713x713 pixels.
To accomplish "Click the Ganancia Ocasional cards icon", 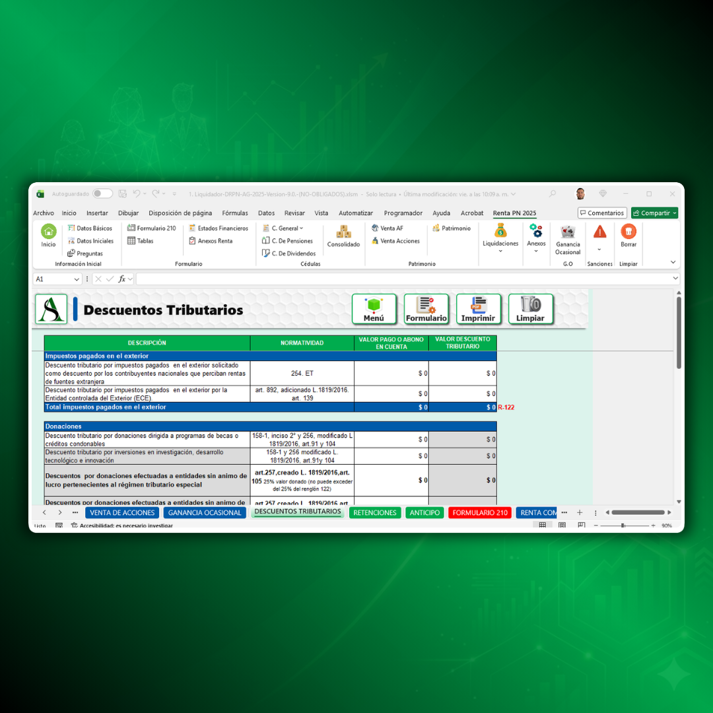I will 568,232.
